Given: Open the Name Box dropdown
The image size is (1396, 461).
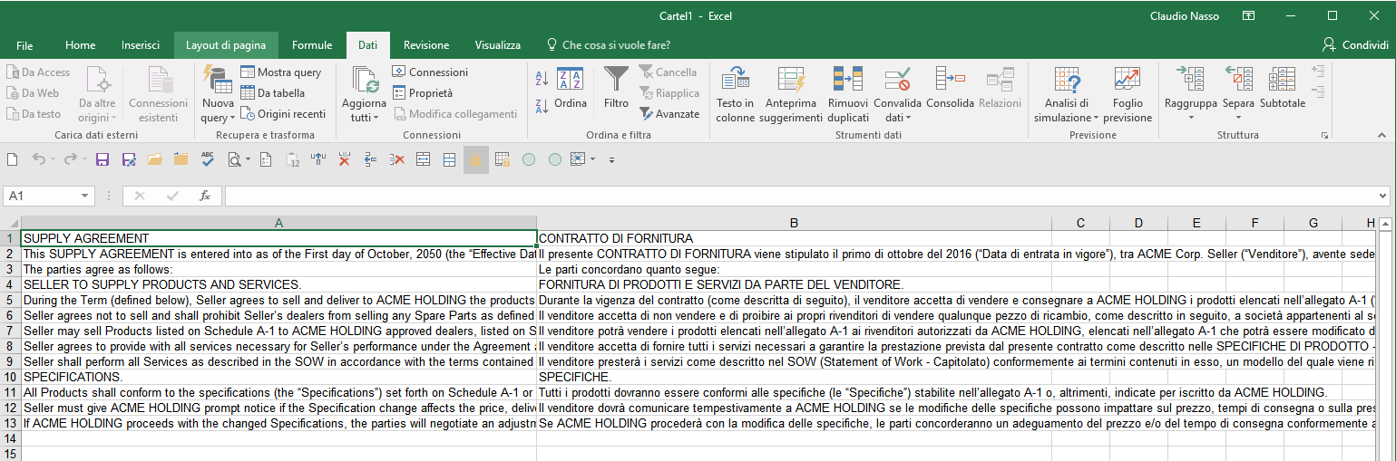Looking at the screenshot, I should [85, 196].
